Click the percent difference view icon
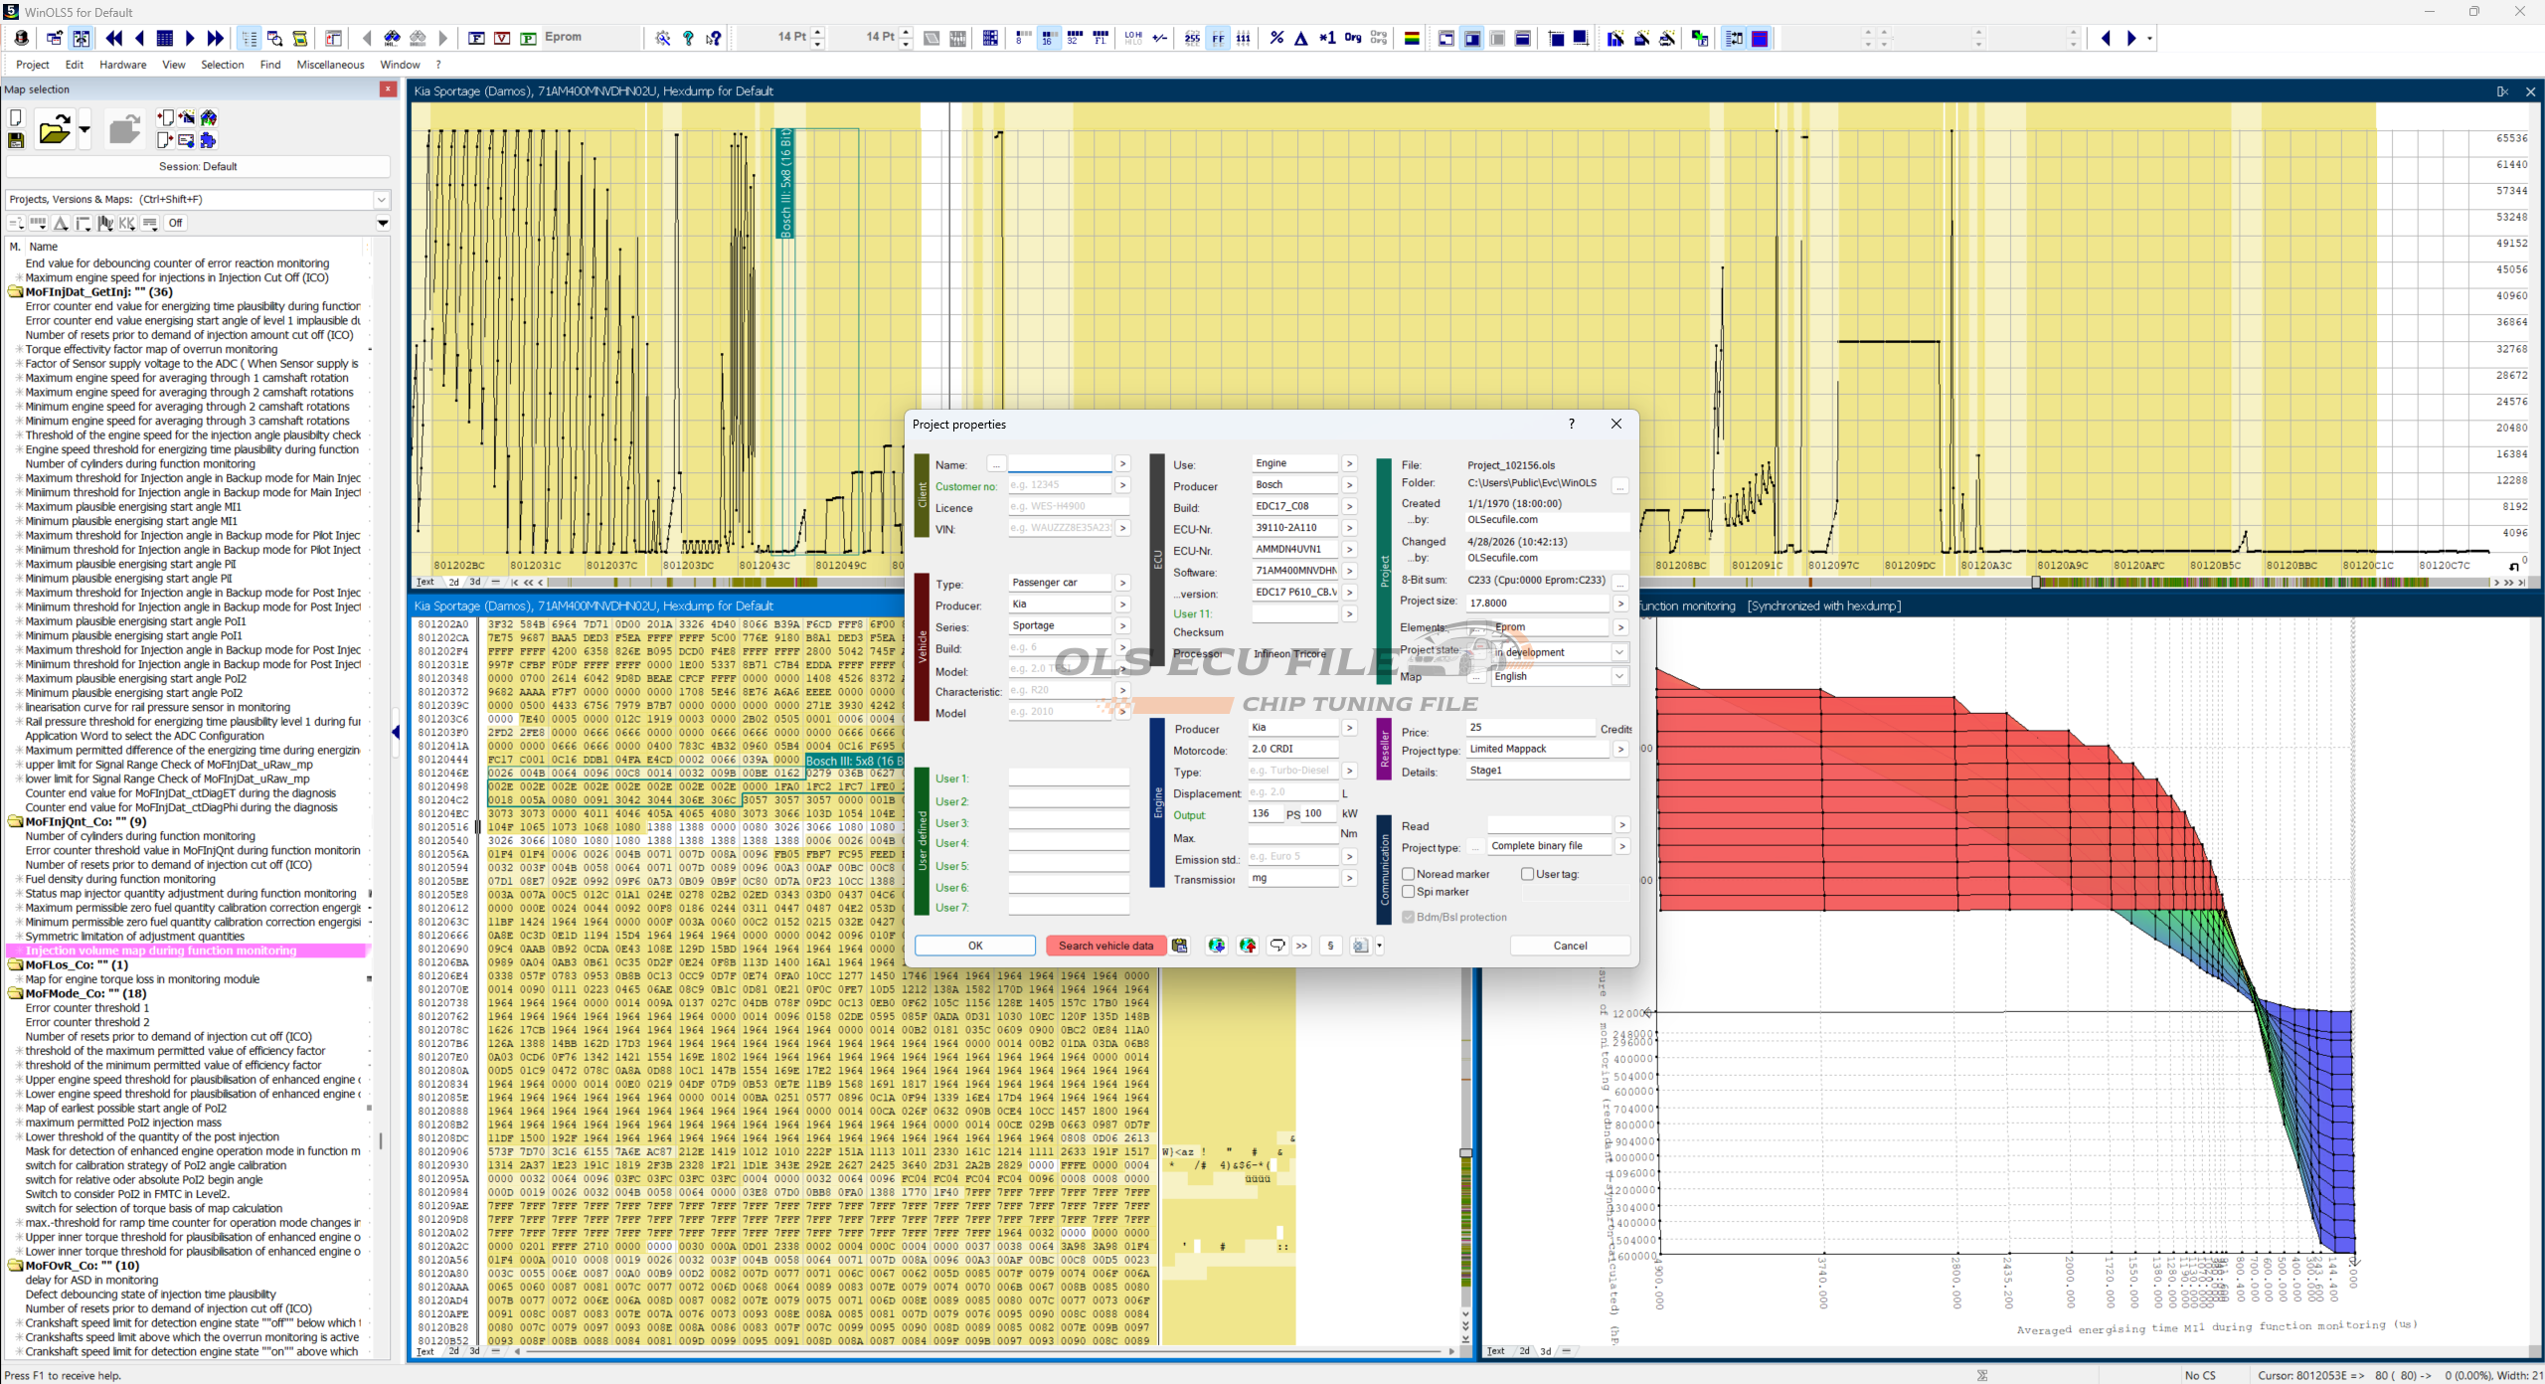 [x=1276, y=38]
